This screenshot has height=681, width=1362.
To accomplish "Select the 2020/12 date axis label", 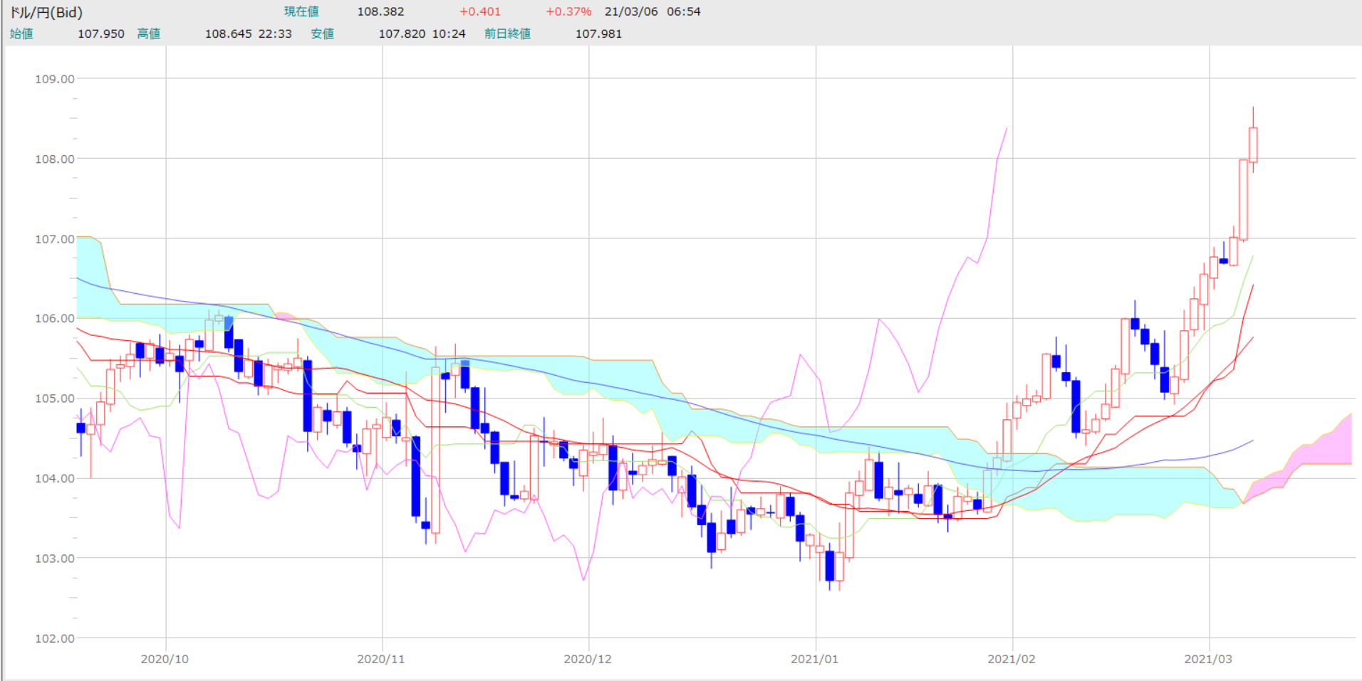I will point(588,659).
